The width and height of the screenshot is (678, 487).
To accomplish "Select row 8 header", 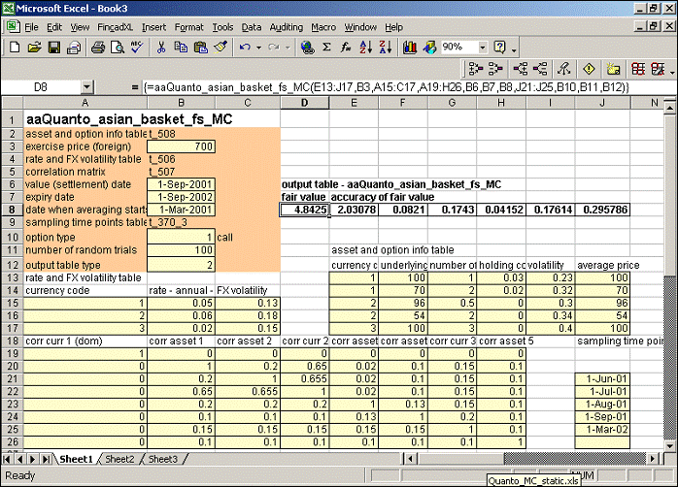I will pos(12,210).
